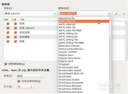Click the 替换成 text field with AR PL UKai CN

(83, 13)
